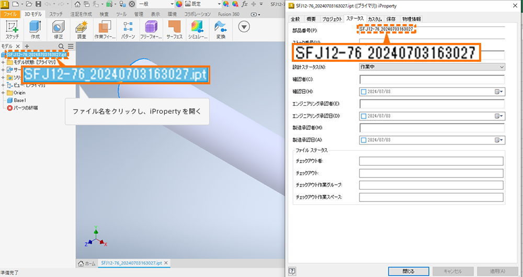
Task: Click the 変換 (Convert) ribbon icon
Action: [221, 30]
